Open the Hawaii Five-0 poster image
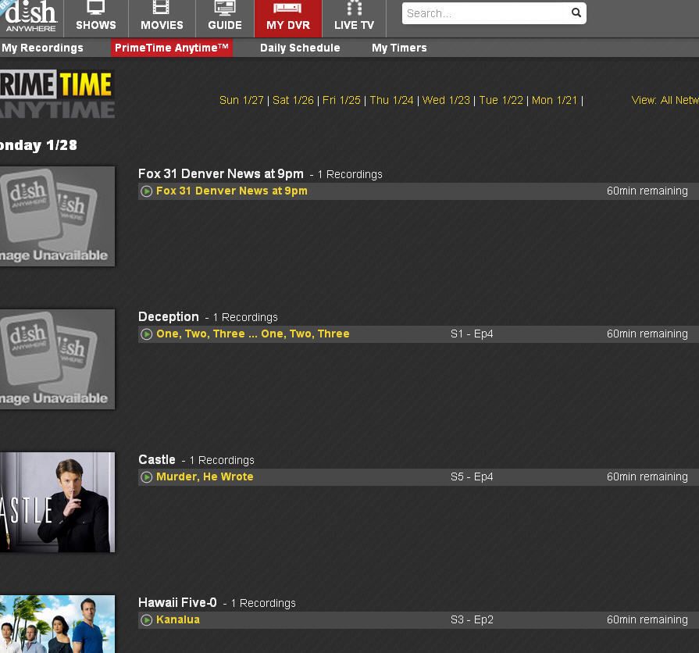The image size is (699, 653). (57, 624)
